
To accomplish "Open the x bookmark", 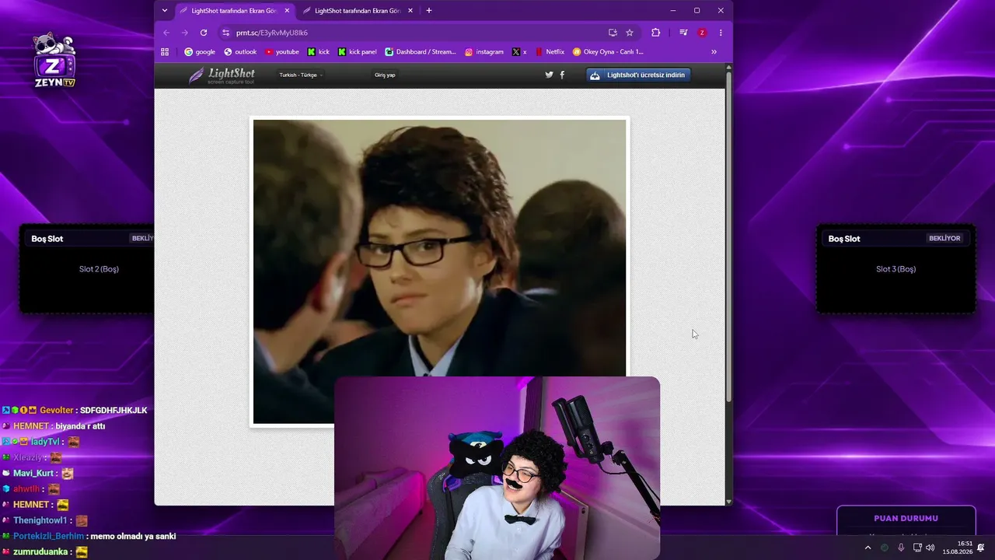I will point(519,52).
